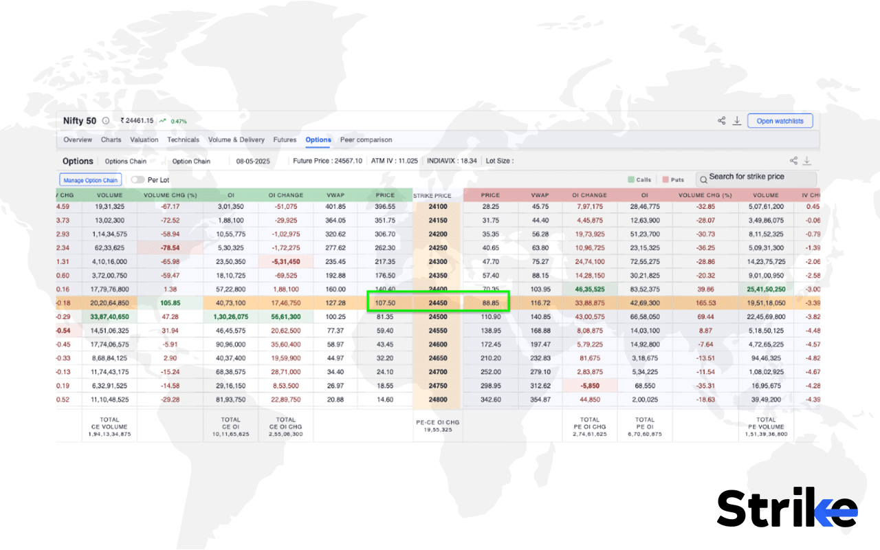Switch to the Futures tab
This screenshot has width=880, height=550.
tap(285, 140)
